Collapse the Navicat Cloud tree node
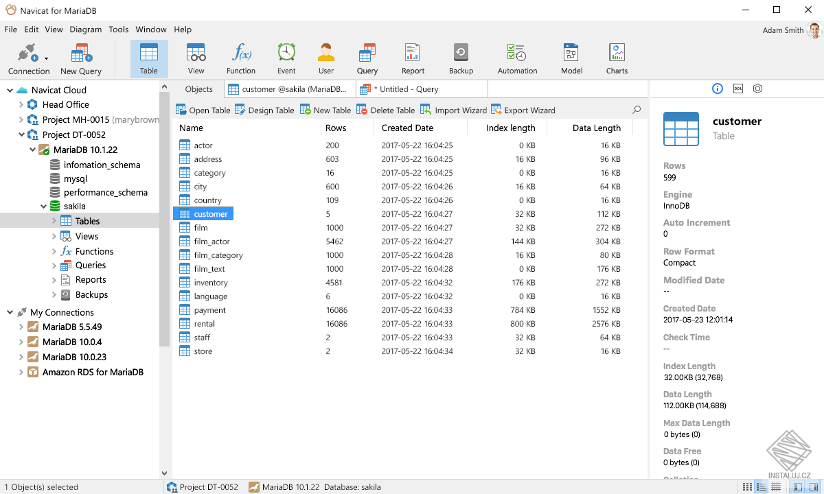 [10, 90]
